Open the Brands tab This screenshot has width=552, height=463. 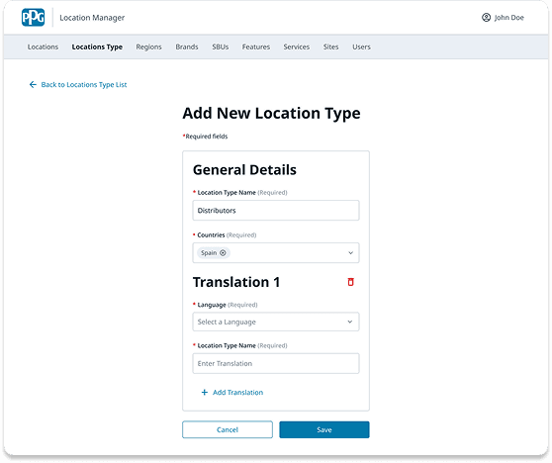click(187, 46)
